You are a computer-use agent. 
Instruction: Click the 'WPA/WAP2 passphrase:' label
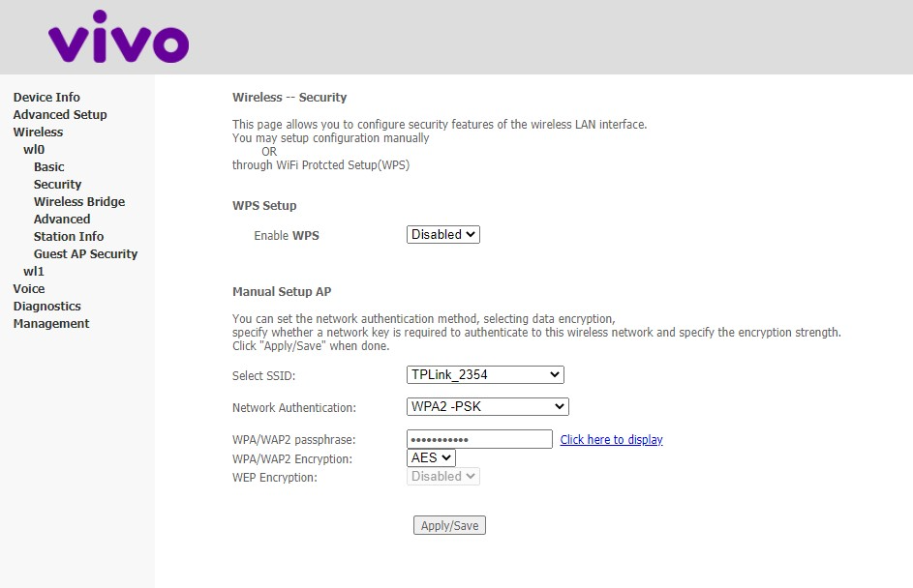(x=294, y=440)
